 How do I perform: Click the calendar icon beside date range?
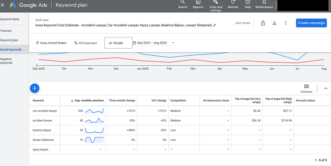135,43
